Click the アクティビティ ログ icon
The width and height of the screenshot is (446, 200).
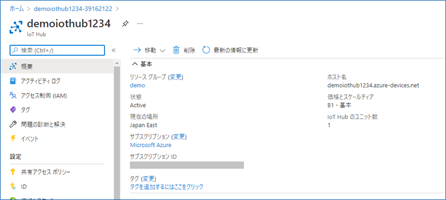pos(13,81)
